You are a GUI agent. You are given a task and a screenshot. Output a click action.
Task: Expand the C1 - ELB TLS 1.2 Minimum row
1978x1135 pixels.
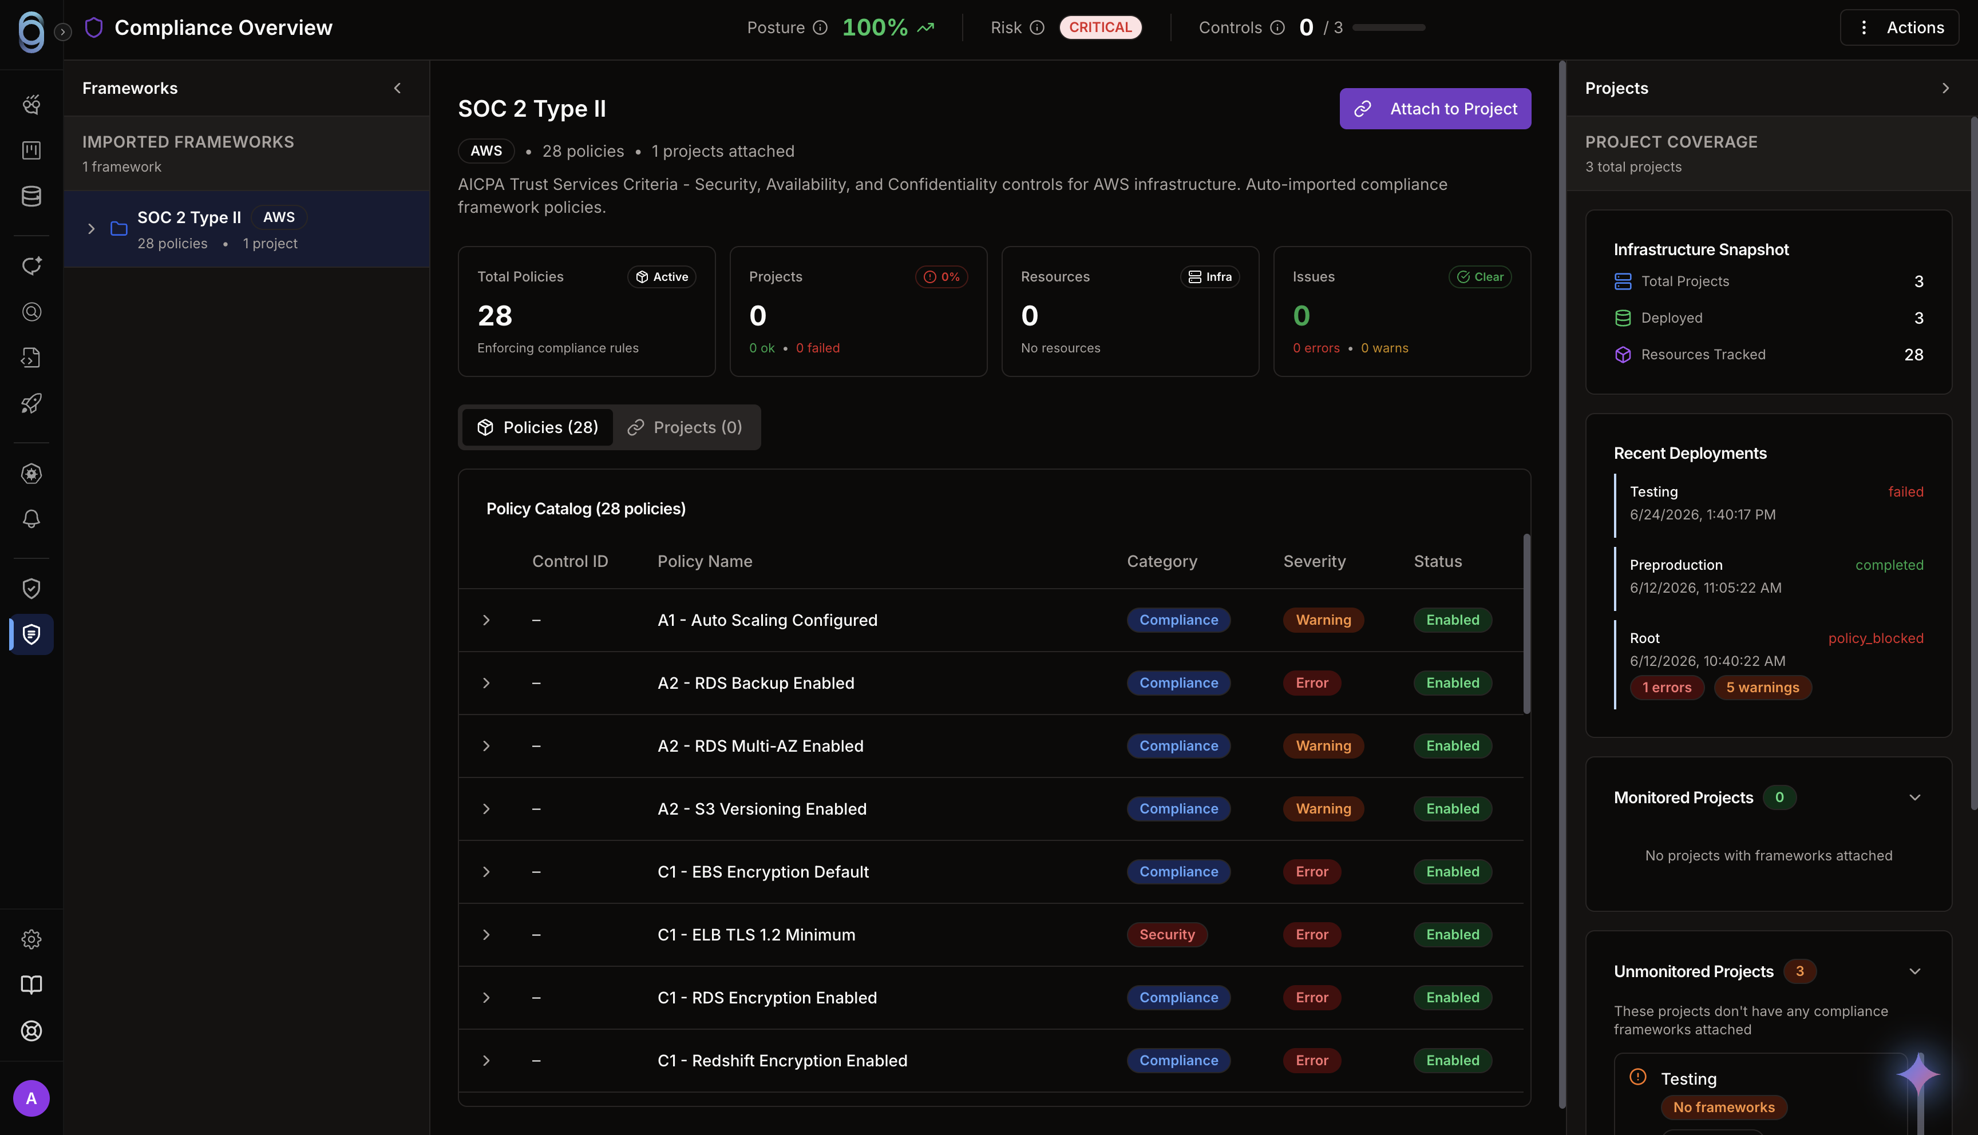click(486, 935)
